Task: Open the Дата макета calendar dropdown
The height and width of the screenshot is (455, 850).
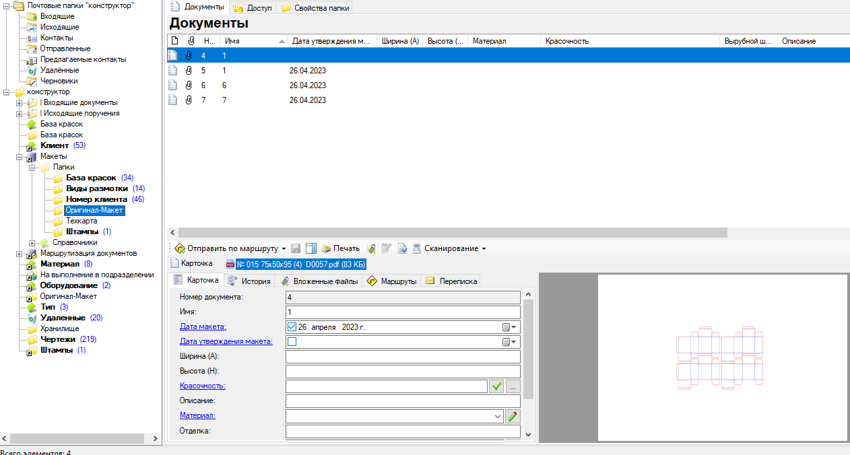Action: coord(509,327)
